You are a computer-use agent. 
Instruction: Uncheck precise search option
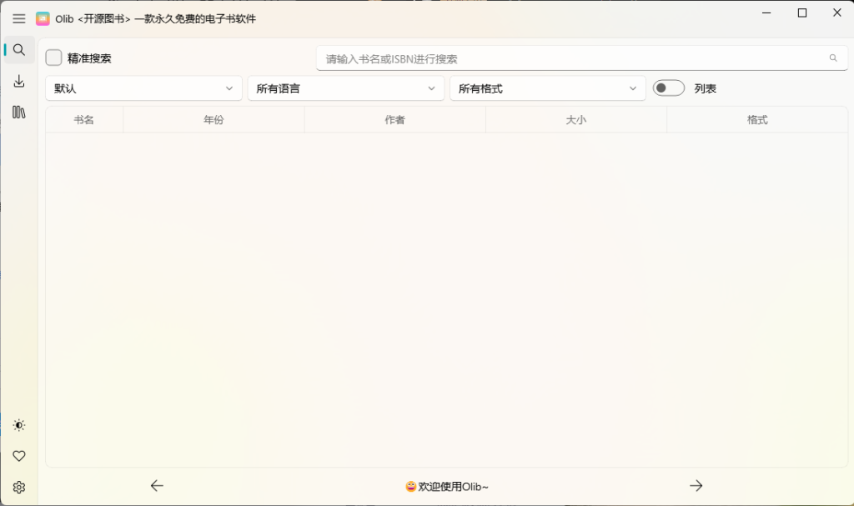[53, 58]
